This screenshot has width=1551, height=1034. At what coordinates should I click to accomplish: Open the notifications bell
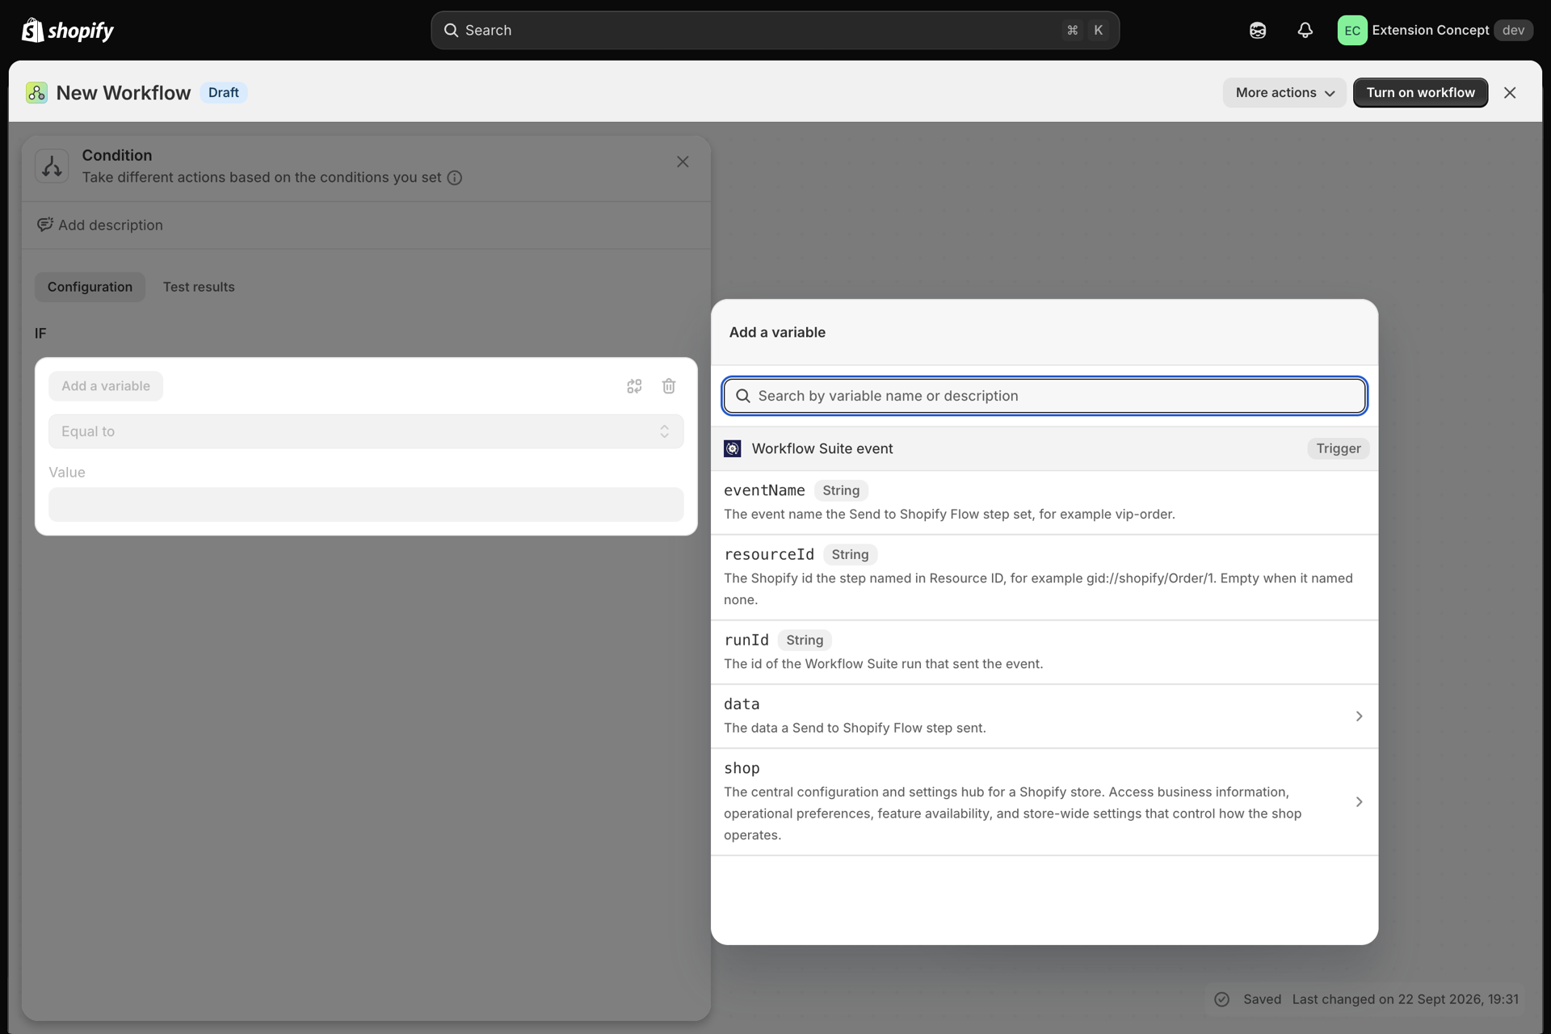coord(1305,30)
